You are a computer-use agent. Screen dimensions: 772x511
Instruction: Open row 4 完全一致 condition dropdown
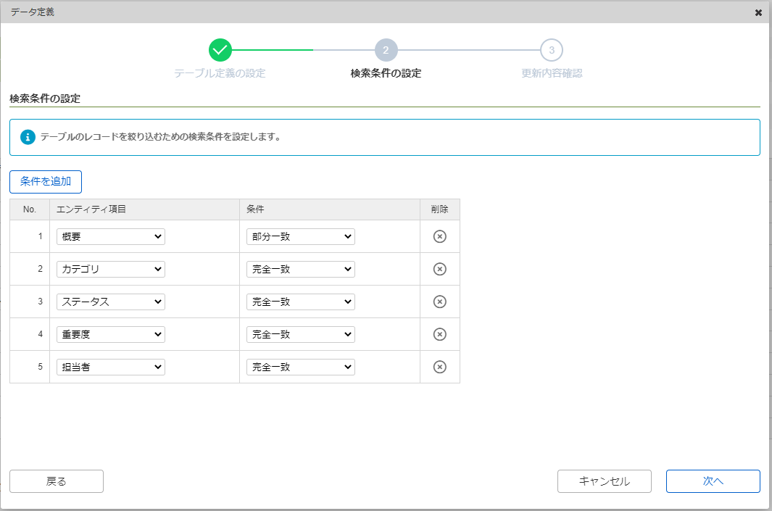click(301, 334)
